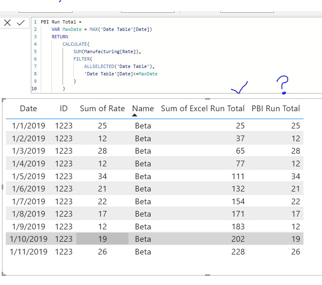Click Excel Run Total value 37
Image resolution: width=322 pixels, height=285 pixels.
(x=240, y=138)
